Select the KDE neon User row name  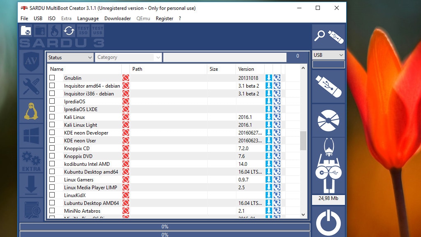pyautogui.click(x=80, y=141)
